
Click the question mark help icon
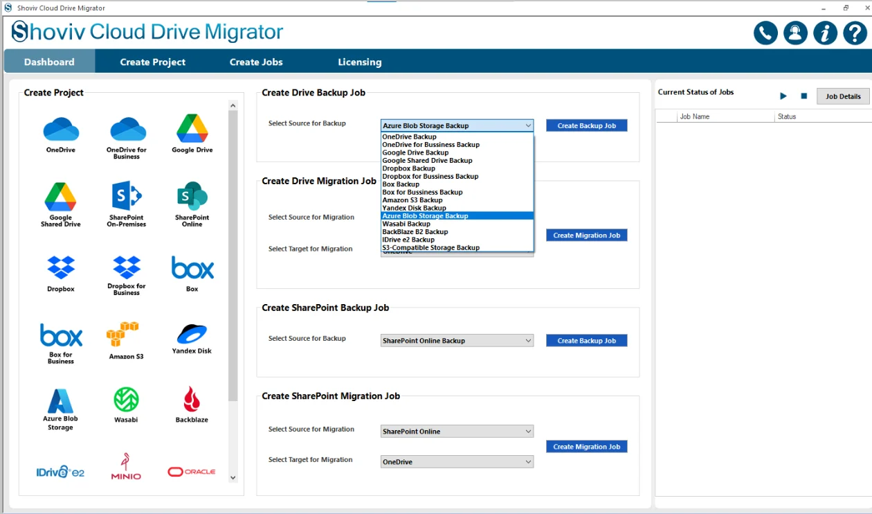pyautogui.click(x=855, y=33)
